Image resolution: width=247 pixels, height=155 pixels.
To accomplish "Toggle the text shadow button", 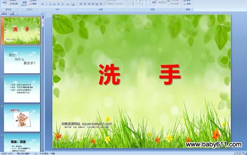I will [x=59, y=4].
